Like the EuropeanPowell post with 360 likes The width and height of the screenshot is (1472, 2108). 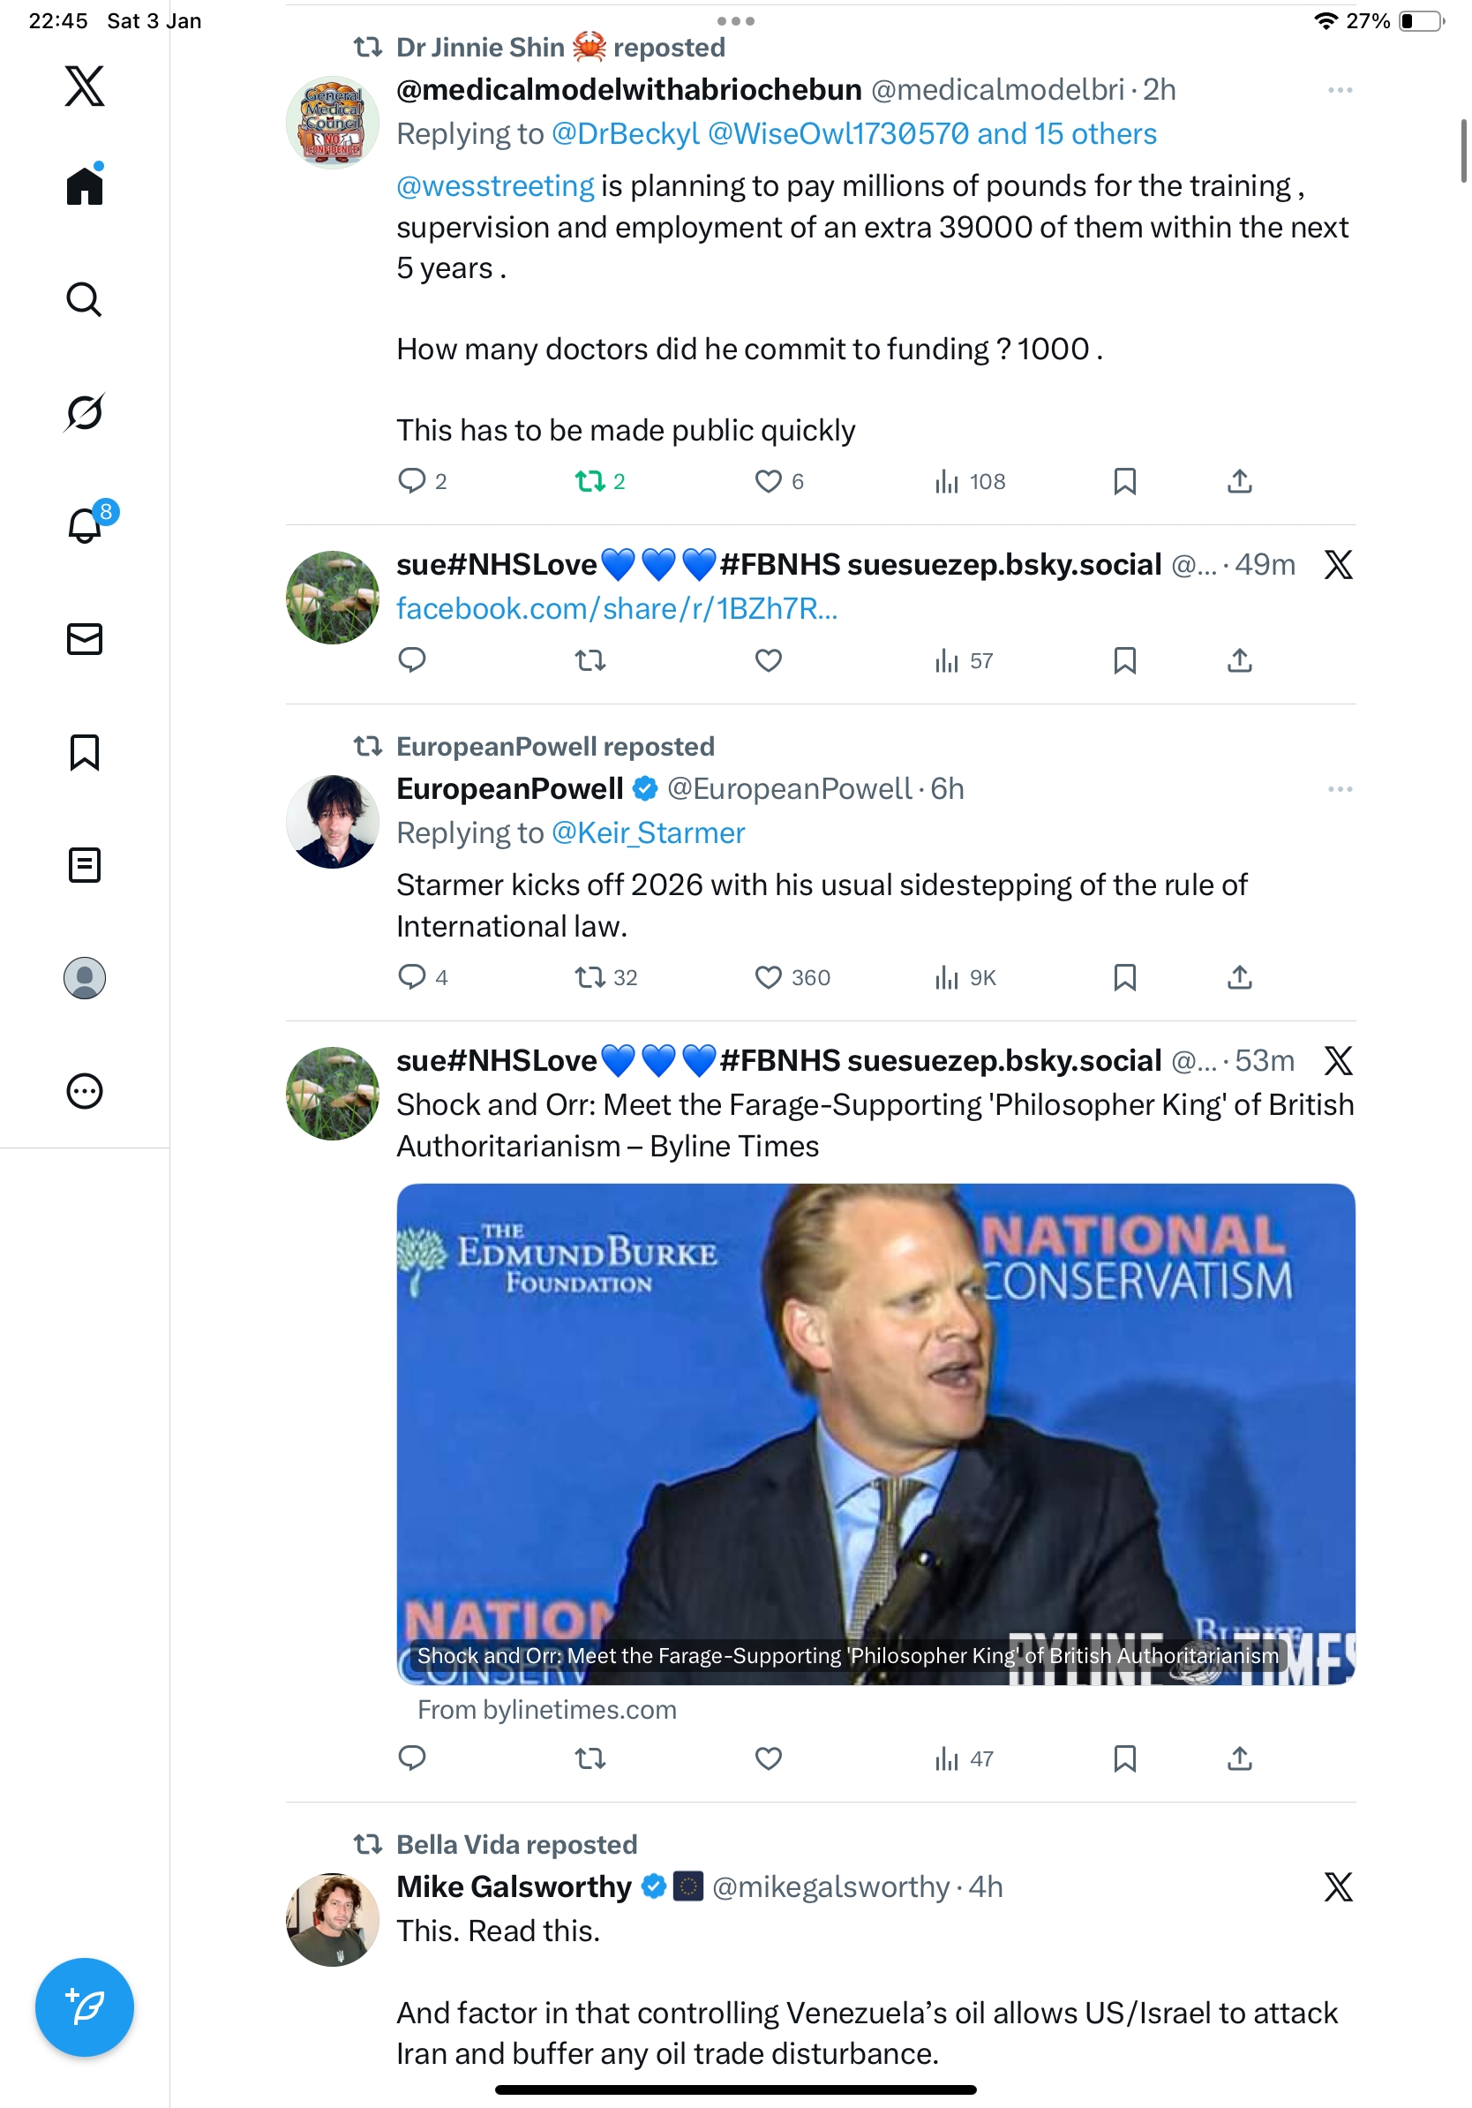click(x=768, y=977)
